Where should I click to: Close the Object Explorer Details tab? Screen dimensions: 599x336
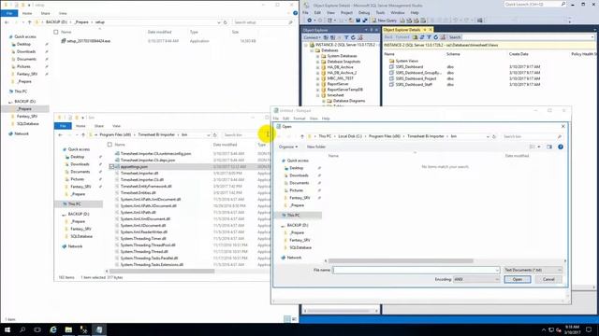coord(431,30)
